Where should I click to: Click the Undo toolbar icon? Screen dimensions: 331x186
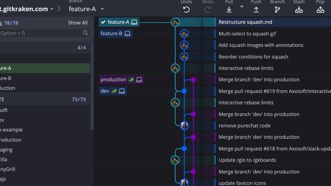186,9
